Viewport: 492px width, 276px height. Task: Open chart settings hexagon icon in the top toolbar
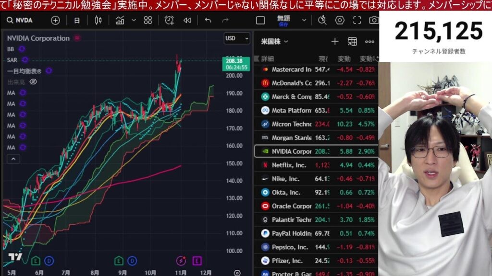340,20
